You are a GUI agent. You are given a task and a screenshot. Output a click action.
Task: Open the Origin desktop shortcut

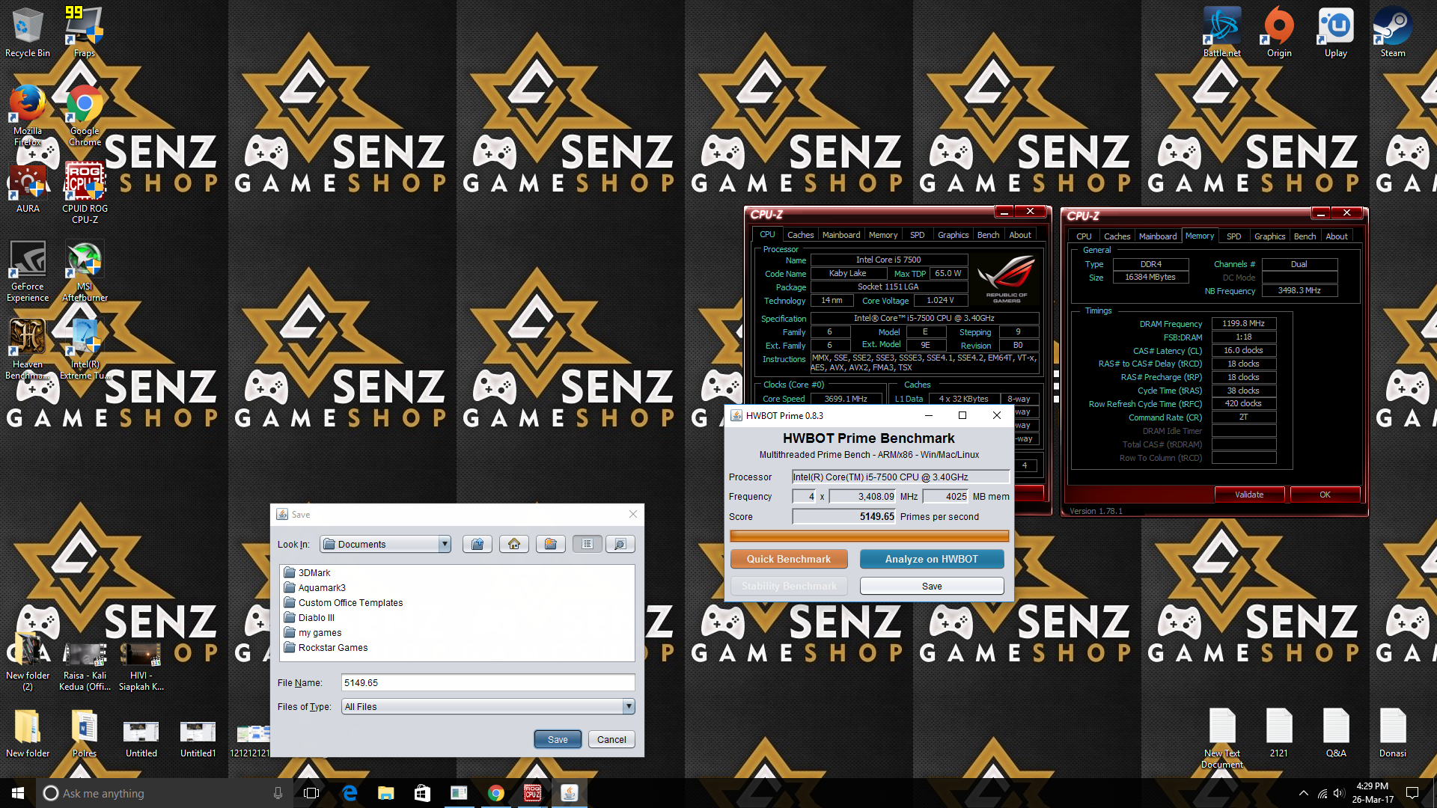tap(1279, 32)
